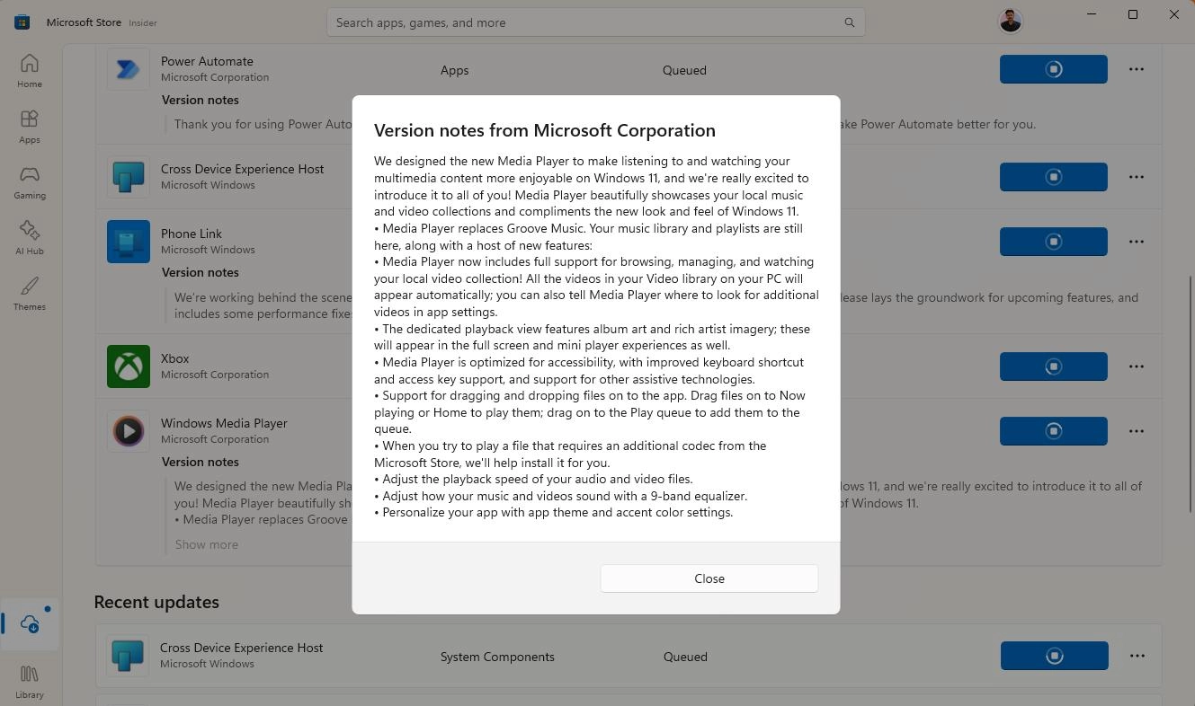Click the System Components category text
The image size is (1195, 706).
coord(497,657)
